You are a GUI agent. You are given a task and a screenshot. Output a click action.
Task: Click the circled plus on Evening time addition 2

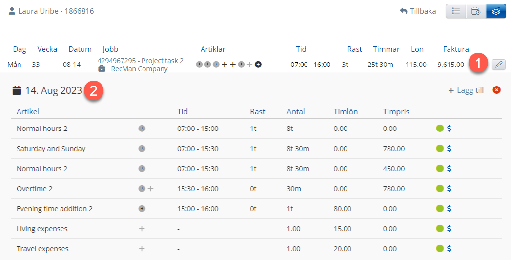pos(142,209)
